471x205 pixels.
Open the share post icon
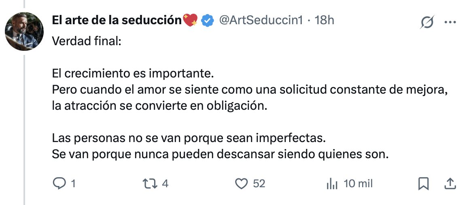450,184
